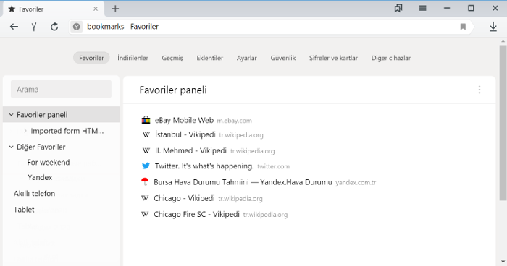Image resolution: width=507 pixels, height=266 pixels.
Task: Click the Yandex Y home icon
Action: (x=34, y=27)
